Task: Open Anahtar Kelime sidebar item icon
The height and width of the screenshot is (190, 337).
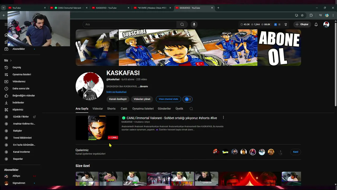Action: 7,124
